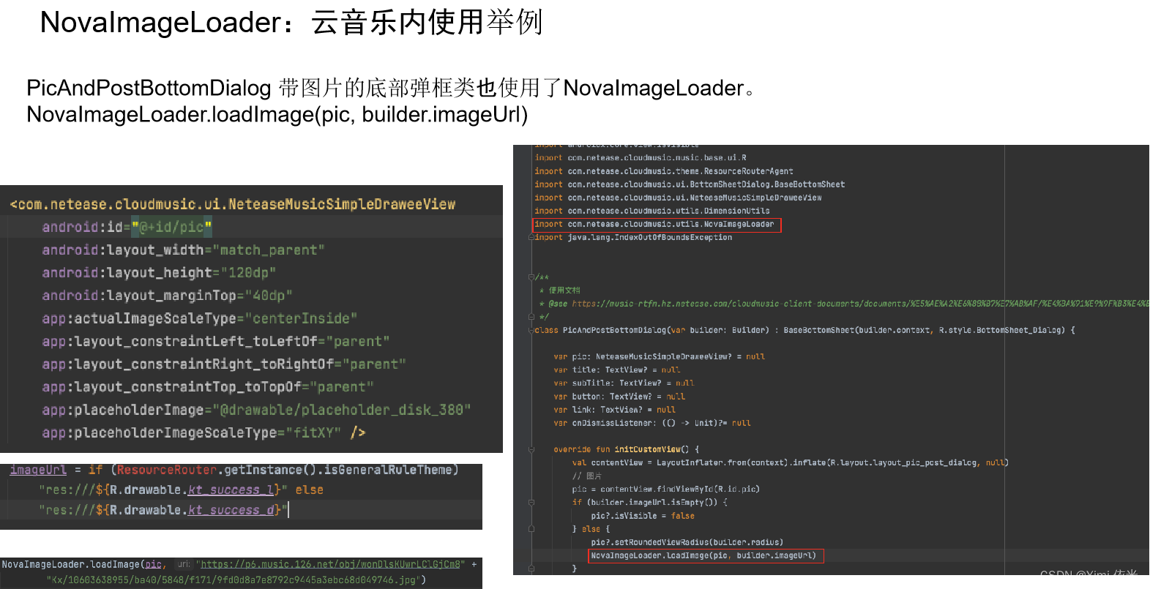Click the import BaseBottomSheet line
The image size is (1150, 589).
coord(690,185)
